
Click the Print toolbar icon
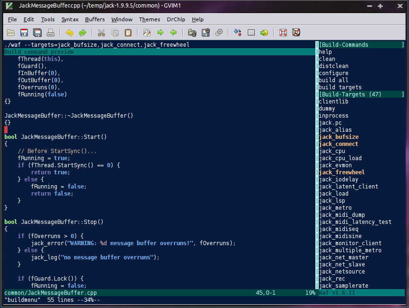point(51,33)
